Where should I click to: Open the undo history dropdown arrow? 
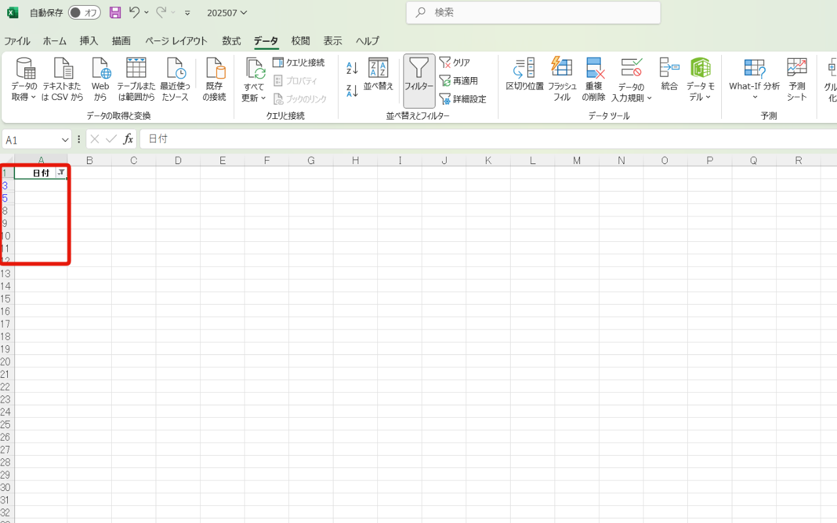[x=146, y=12]
